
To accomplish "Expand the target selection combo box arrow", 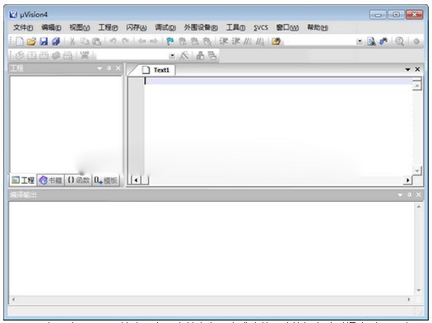I will coord(172,56).
